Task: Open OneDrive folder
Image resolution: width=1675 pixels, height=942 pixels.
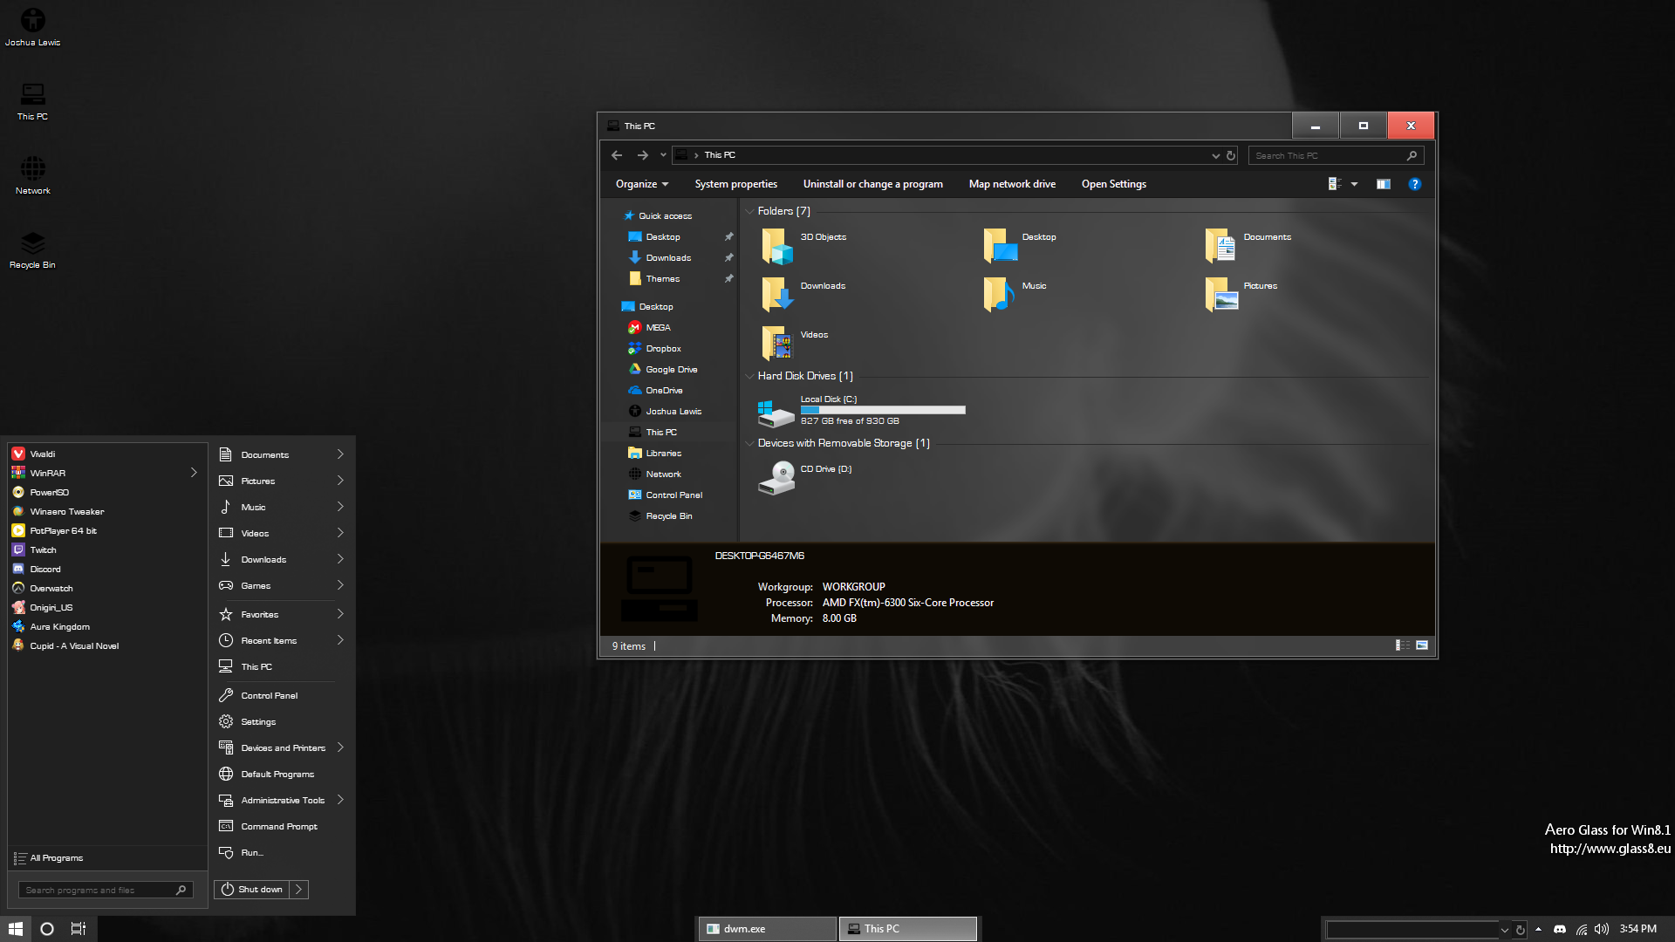Action: (x=663, y=390)
